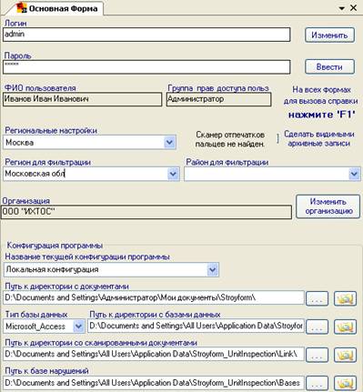Image resolution: width=363 pixels, height=392 pixels.
Task: Click the Логин field containing admin
Action: point(146,35)
